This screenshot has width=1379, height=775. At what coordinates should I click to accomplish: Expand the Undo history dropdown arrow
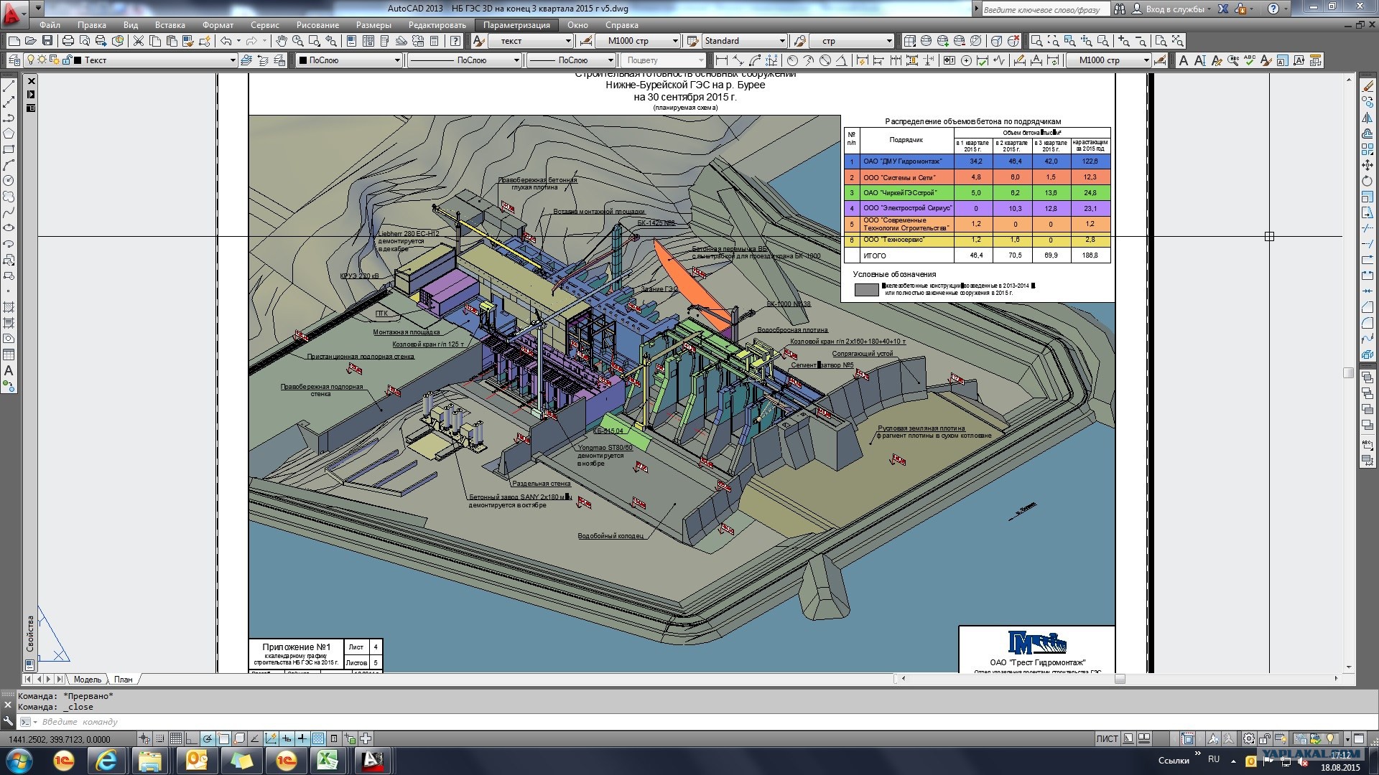click(x=238, y=41)
